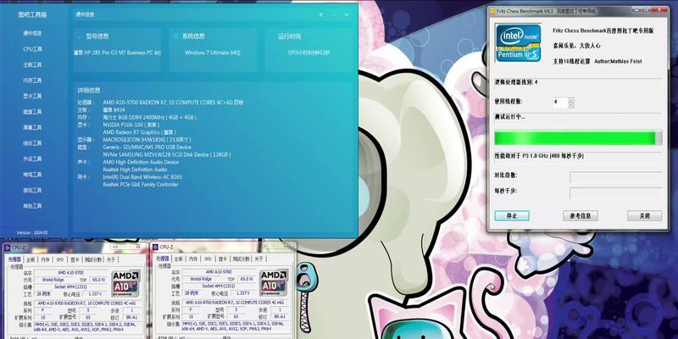The height and width of the screenshot is (339, 678).
Task: Click the icon beside 型号信息
Action: (x=79, y=36)
